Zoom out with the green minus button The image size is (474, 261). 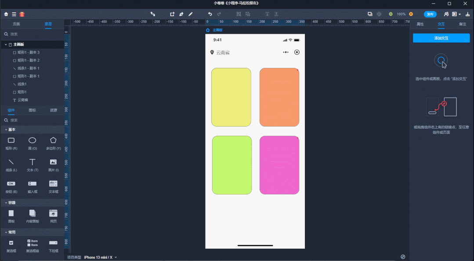[391, 14]
